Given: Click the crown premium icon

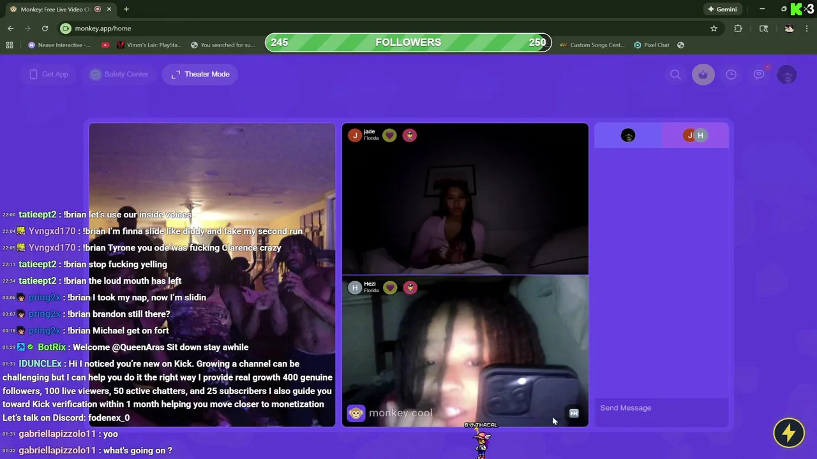Looking at the screenshot, I should click(703, 75).
